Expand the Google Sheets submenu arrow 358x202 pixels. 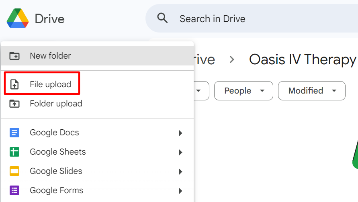(x=181, y=152)
